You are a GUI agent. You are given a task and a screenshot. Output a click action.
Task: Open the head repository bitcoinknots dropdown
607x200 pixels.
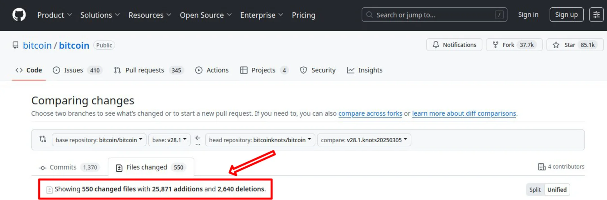coord(260,140)
